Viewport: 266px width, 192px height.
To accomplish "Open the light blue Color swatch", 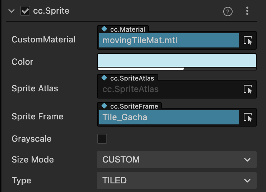I will pyautogui.click(x=176, y=60).
